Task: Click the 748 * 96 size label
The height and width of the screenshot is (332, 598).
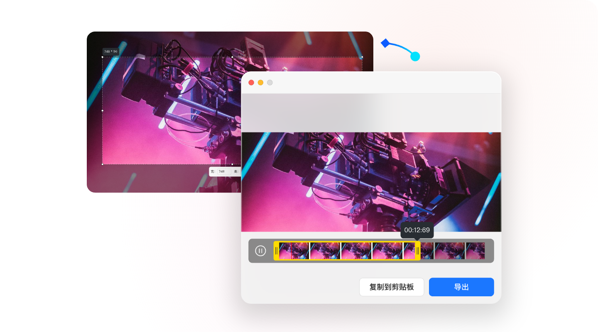Action: pos(110,51)
